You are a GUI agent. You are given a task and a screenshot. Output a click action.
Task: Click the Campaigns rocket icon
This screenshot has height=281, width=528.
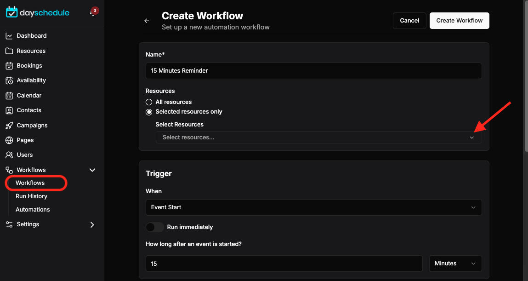pyautogui.click(x=9, y=126)
